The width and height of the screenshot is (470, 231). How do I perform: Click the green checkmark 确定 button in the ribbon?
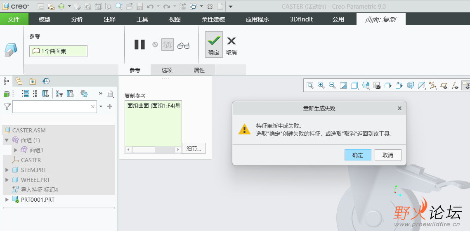coord(214,44)
